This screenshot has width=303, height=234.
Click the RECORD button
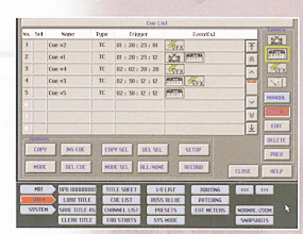[x=194, y=167]
